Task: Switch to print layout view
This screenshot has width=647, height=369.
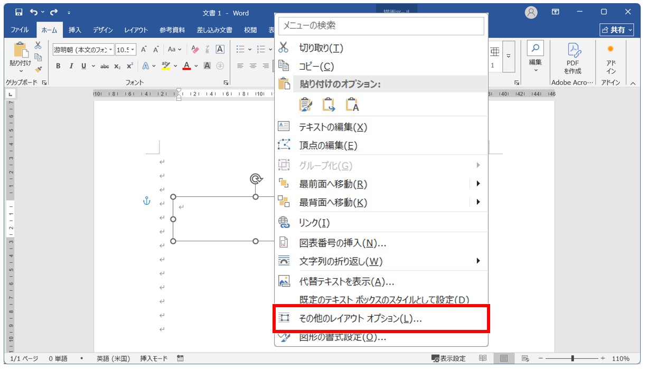Action: click(x=504, y=358)
